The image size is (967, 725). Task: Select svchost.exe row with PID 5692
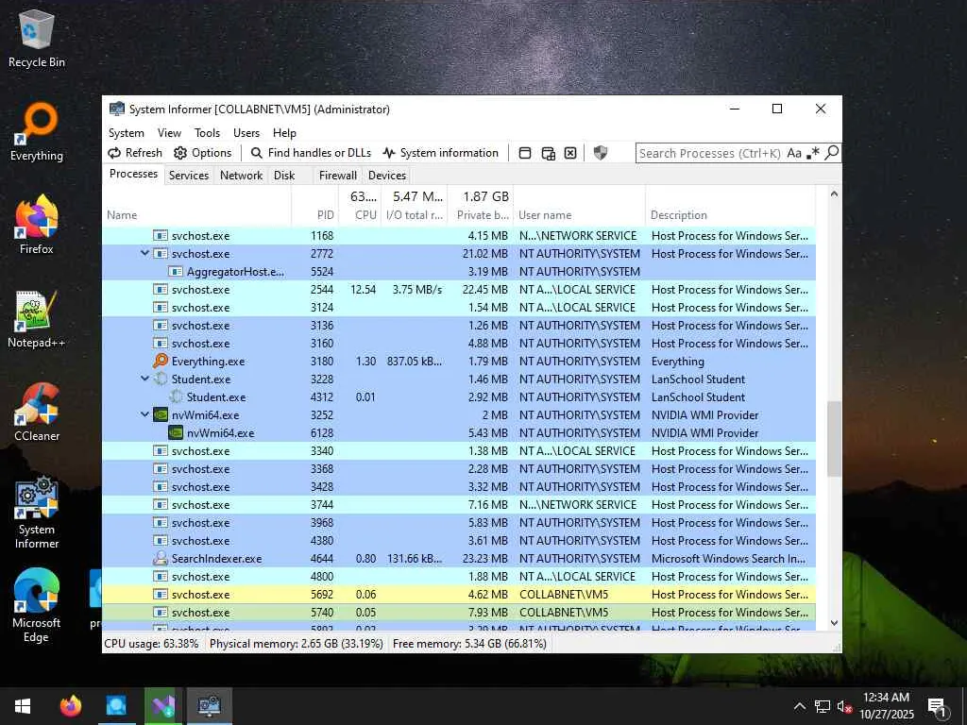pos(459,595)
